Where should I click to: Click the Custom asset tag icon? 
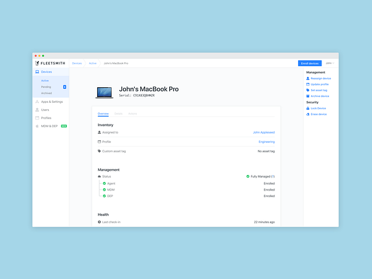(99, 151)
